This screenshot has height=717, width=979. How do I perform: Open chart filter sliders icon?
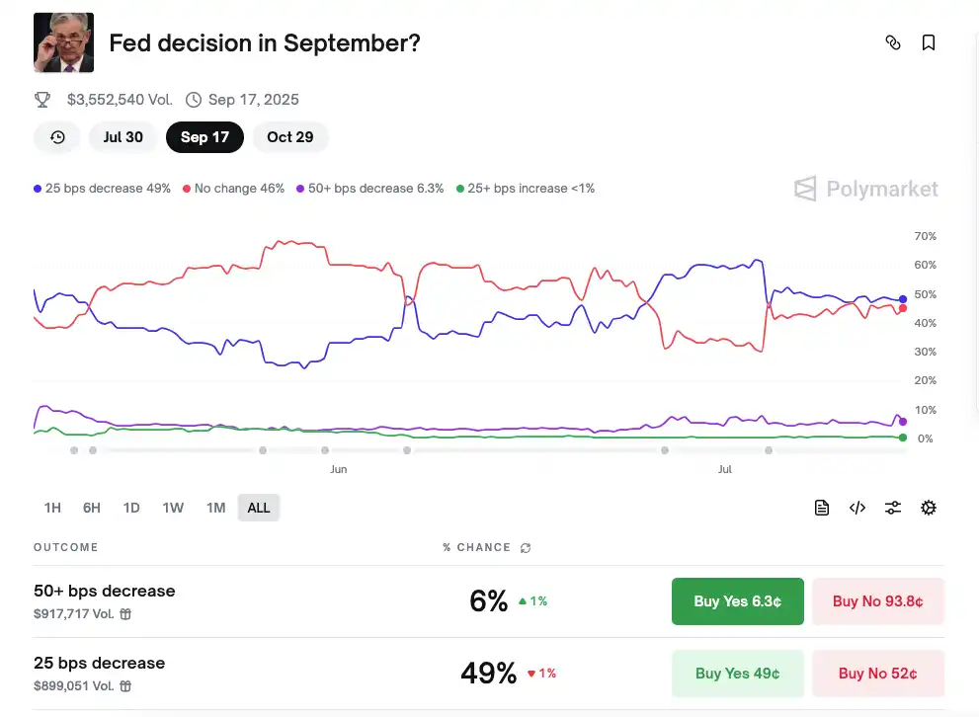[x=893, y=508]
